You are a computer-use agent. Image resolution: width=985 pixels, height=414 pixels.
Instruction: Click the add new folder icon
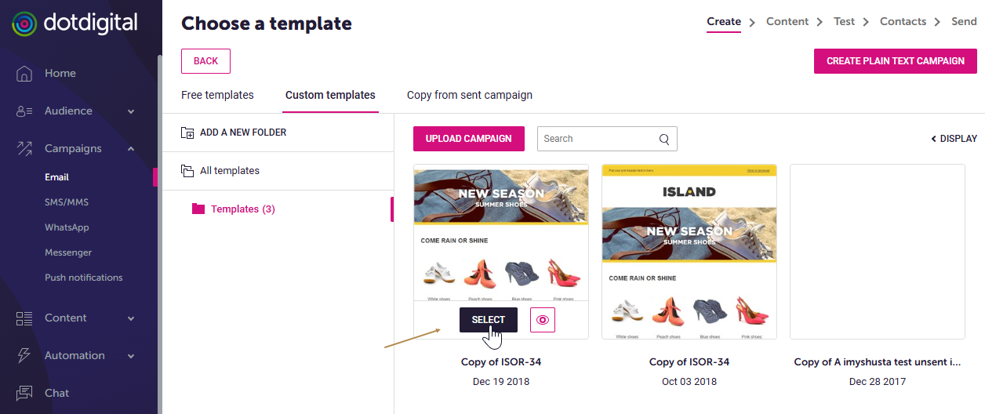[187, 133]
